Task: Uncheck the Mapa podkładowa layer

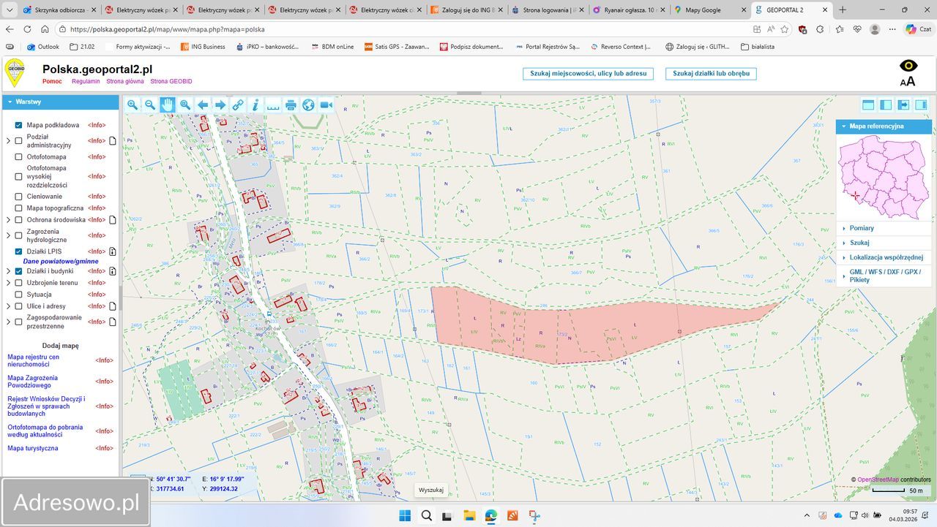Action: pos(19,125)
